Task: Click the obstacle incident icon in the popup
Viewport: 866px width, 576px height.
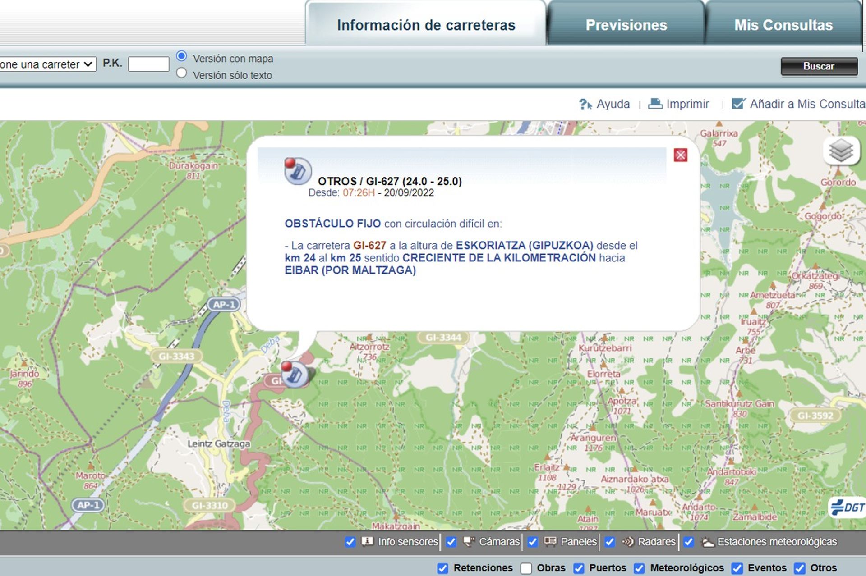Action: pyautogui.click(x=298, y=172)
